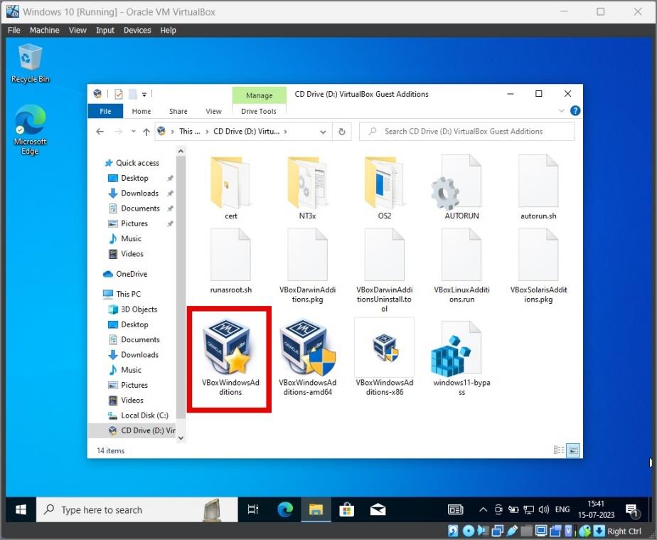Open the VirtualBox File menu
The height and width of the screenshot is (540, 657).
pos(14,30)
